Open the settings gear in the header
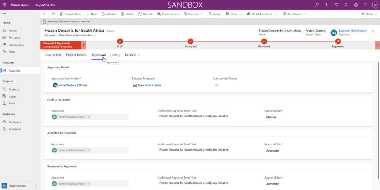380x190 pixels. (356, 5)
